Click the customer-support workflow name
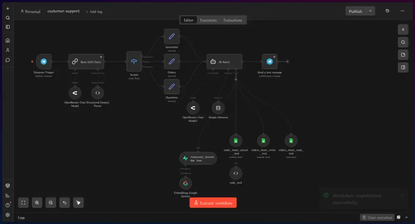 pyautogui.click(x=63, y=11)
